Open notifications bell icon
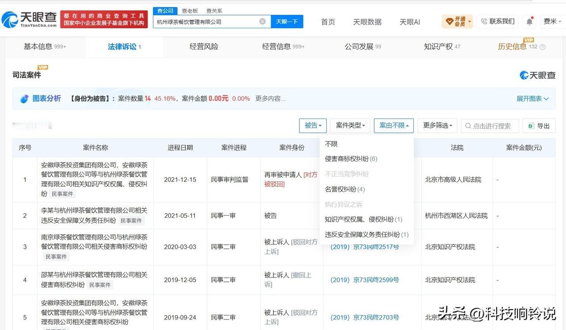Screen dimensions: 566x330 [x=529, y=21]
